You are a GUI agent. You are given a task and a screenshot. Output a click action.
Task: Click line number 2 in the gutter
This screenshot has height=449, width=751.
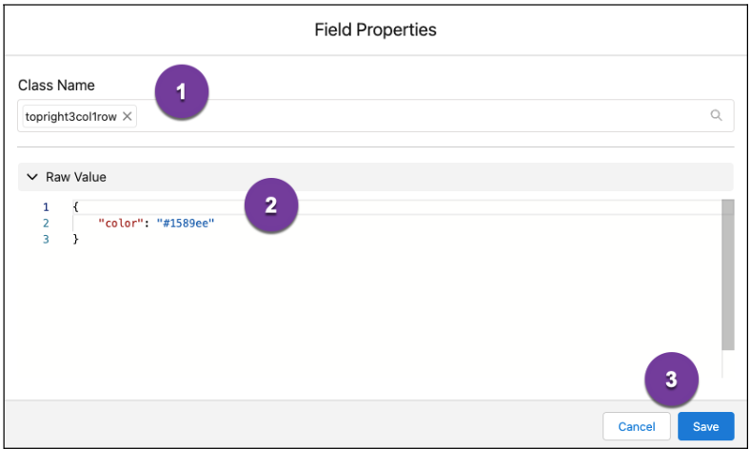[x=46, y=223]
